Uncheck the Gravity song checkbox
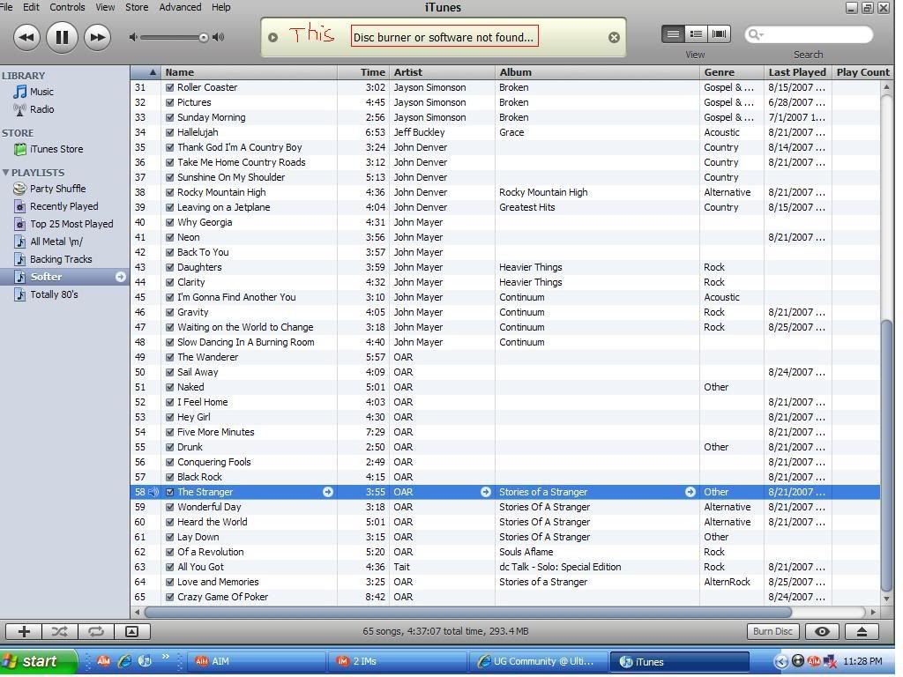 point(170,312)
